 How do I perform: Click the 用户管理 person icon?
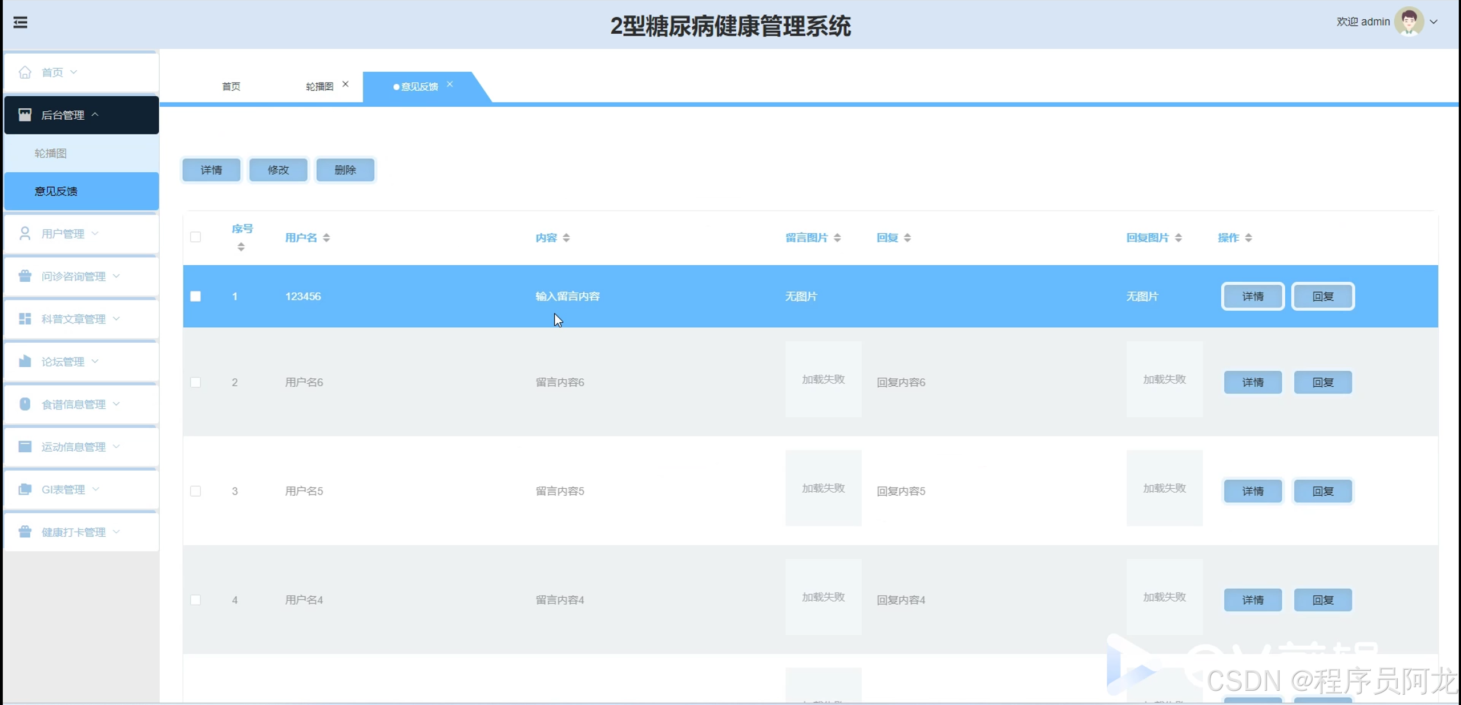point(25,234)
